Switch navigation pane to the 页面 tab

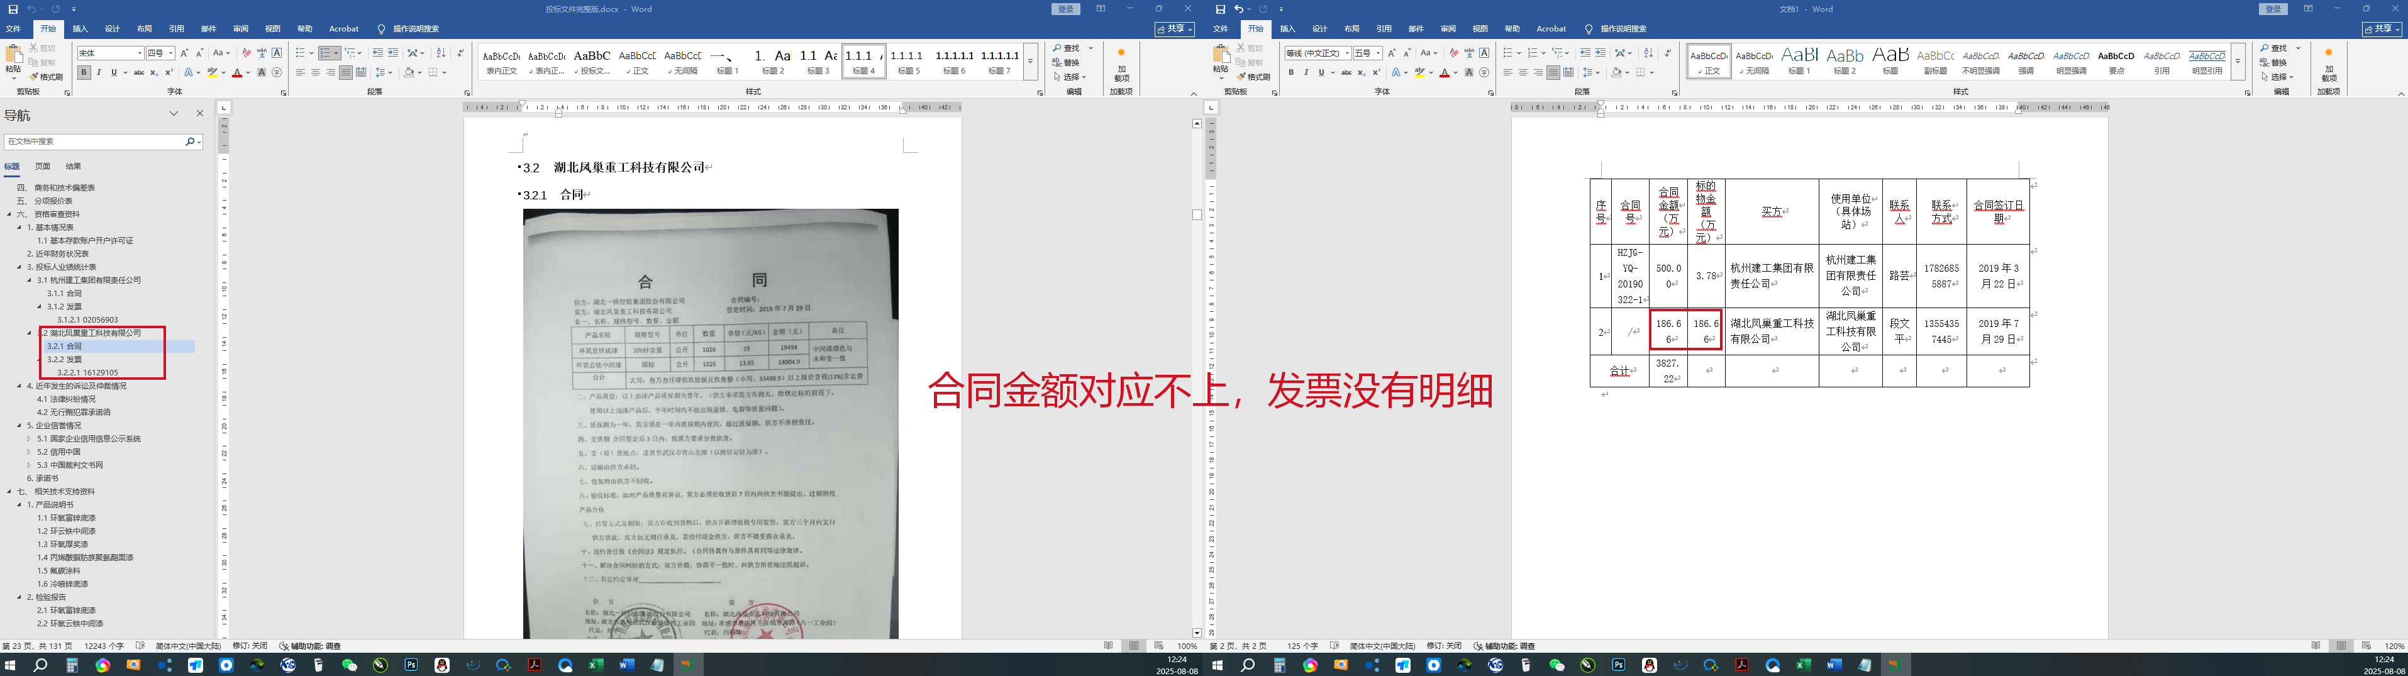[x=43, y=167]
